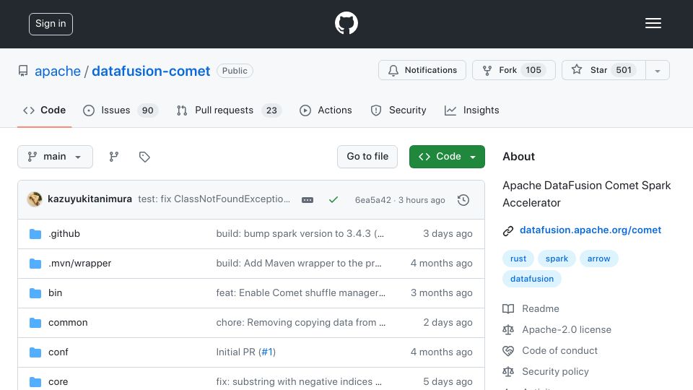The width and height of the screenshot is (693, 390).
Task: Open commit history clock icon
Action: [463, 200]
